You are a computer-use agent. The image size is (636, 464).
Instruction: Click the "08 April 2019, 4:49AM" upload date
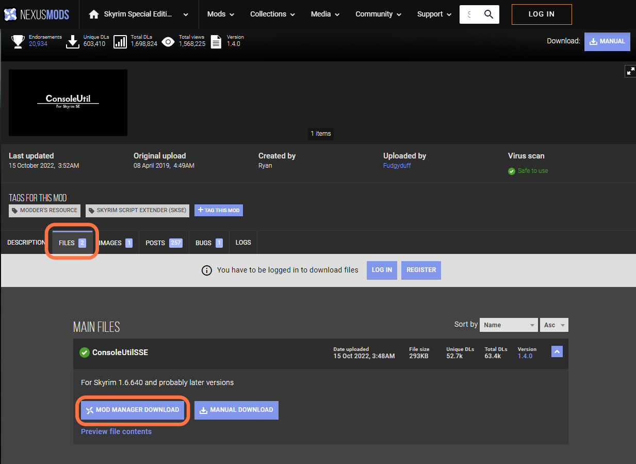click(164, 166)
